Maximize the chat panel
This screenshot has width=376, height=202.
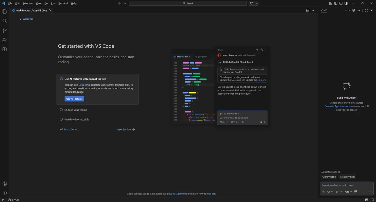(366, 10)
